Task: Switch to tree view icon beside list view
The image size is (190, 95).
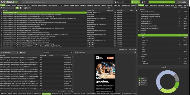Action: (20, 8)
